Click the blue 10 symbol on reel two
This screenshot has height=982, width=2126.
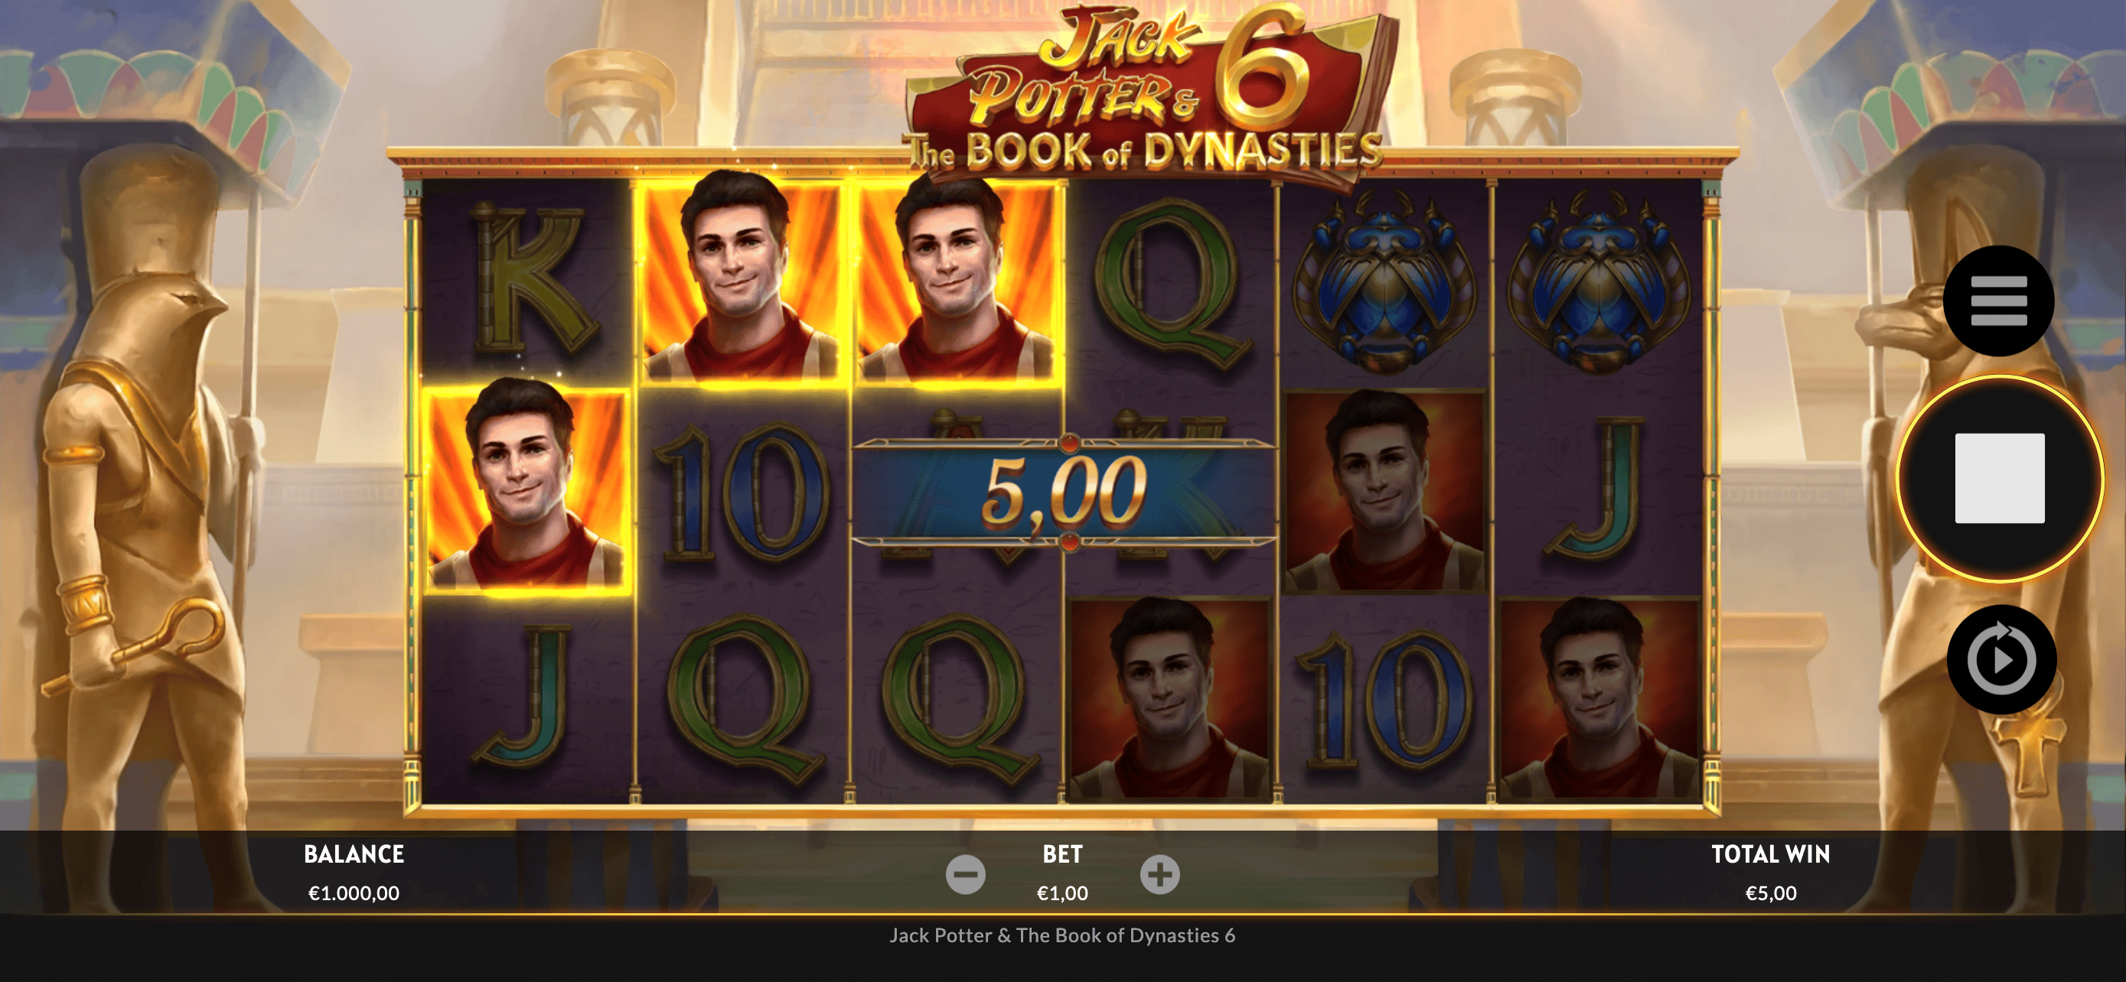point(741,493)
